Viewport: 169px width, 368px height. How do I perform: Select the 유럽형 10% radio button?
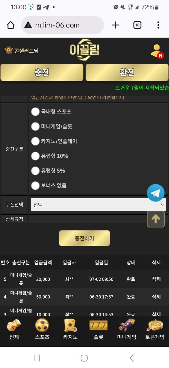pos(35,156)
